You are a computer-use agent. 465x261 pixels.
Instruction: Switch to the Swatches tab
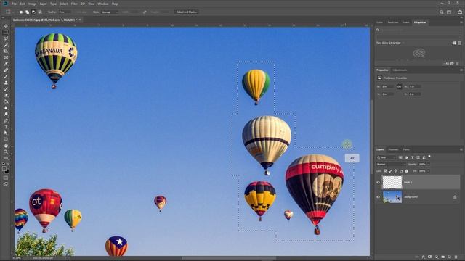(x=393, y=22)
